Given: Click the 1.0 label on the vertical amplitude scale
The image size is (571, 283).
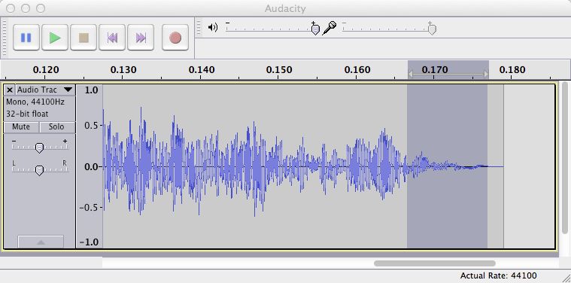Looking at the screenshot, I should point(91,90).
